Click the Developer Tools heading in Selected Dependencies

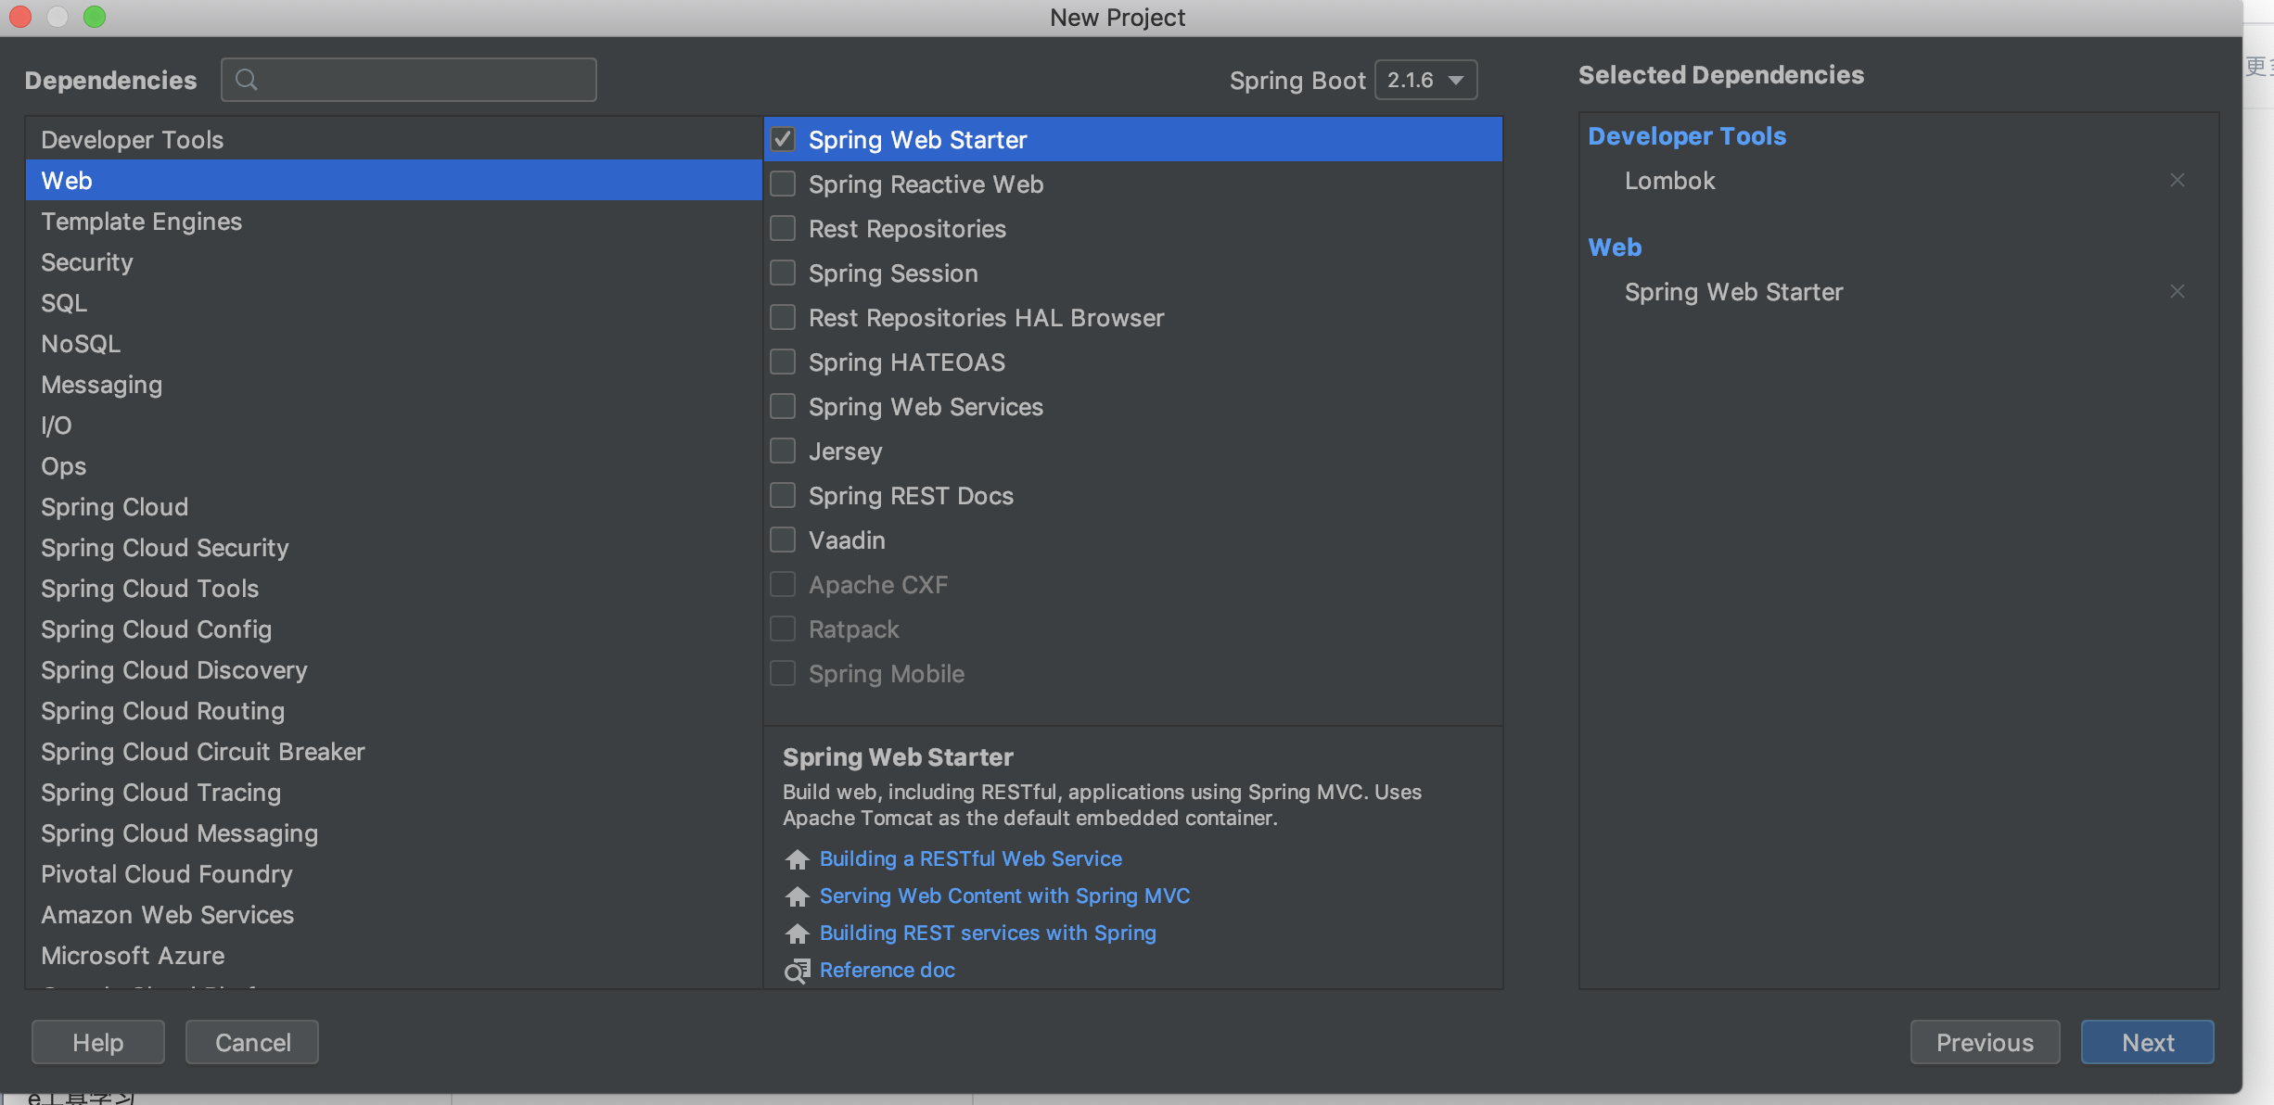pyautogui.click(x=1687, y=136)
